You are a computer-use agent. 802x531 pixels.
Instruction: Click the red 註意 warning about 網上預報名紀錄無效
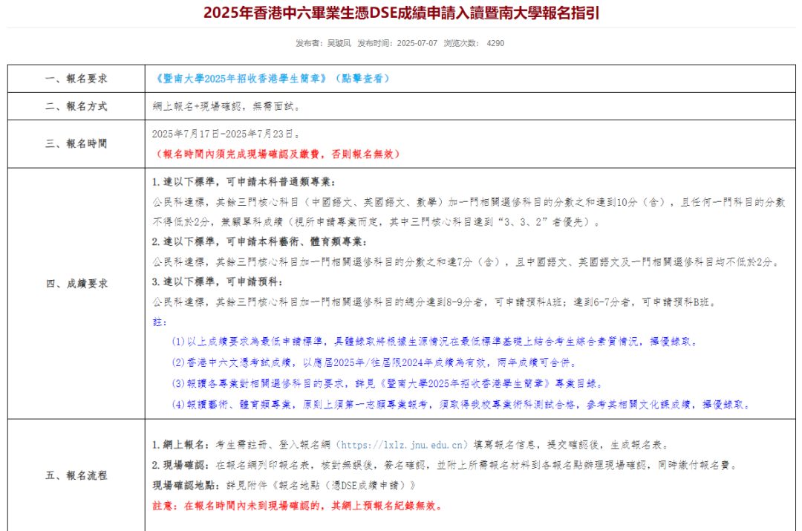coord(297,506)
